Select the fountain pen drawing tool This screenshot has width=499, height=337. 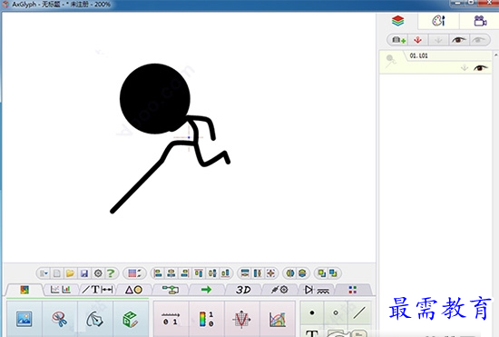pyautogui.click(x=95, y=319)
